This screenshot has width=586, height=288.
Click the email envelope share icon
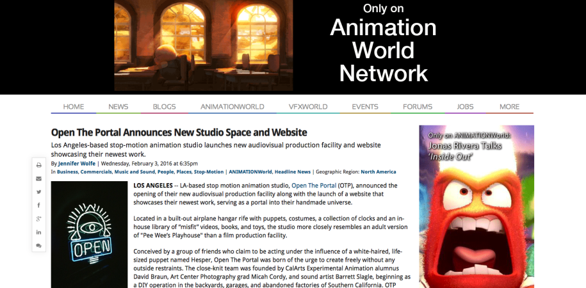click(39, 179)
